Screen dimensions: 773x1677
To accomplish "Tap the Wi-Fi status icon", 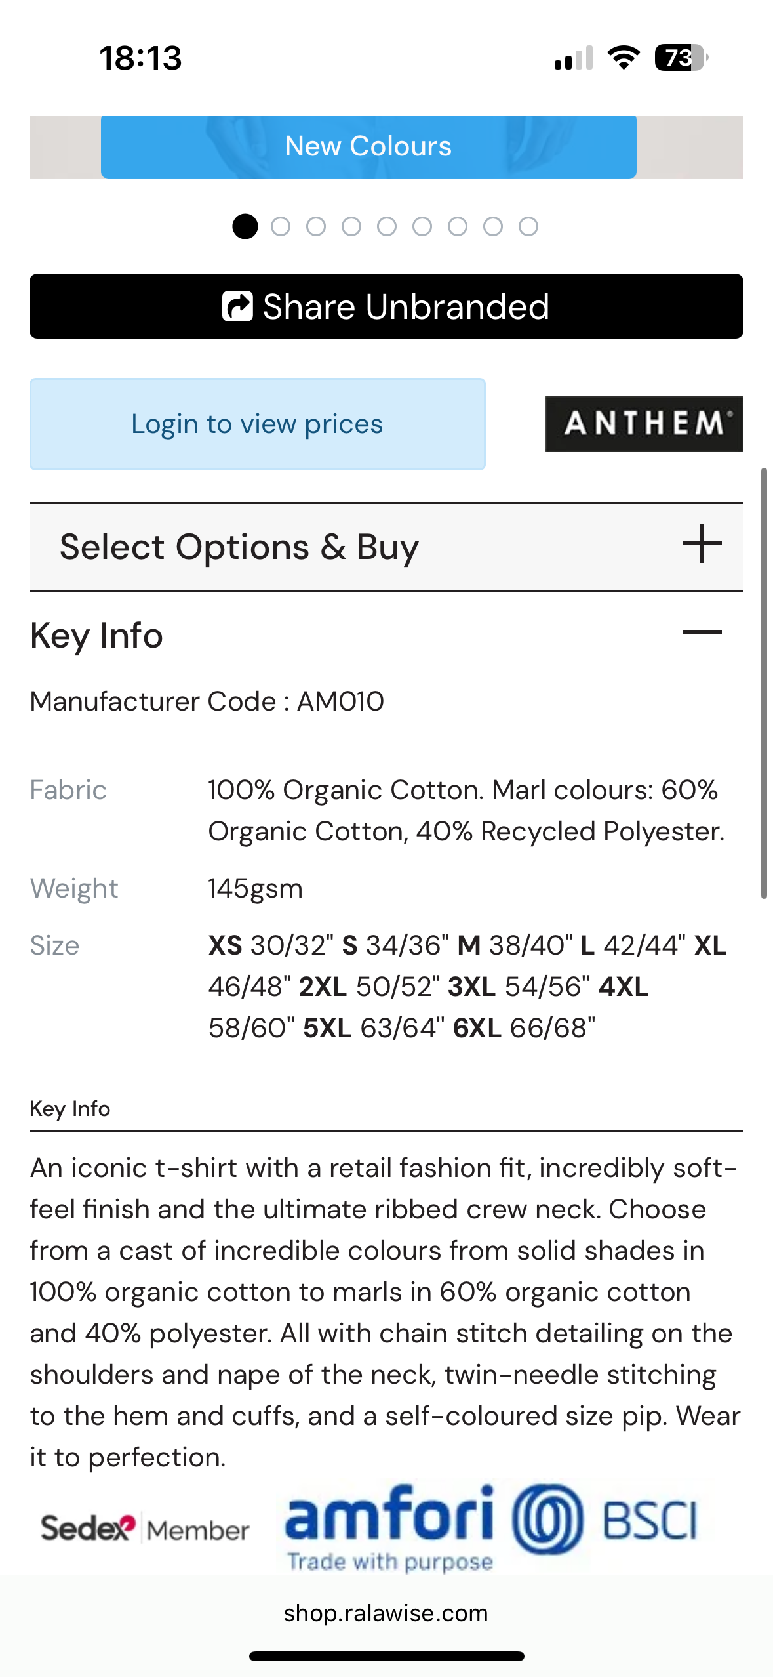I will [624, 58].
